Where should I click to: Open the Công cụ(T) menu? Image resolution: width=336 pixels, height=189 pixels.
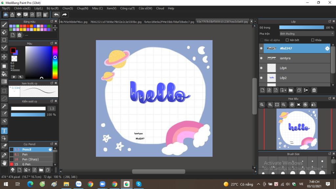(128, 8)
